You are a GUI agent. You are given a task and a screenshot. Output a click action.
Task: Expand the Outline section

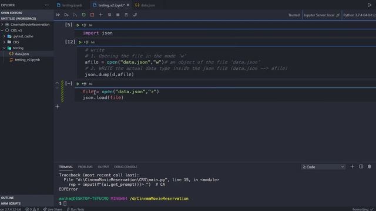(27, 198)
